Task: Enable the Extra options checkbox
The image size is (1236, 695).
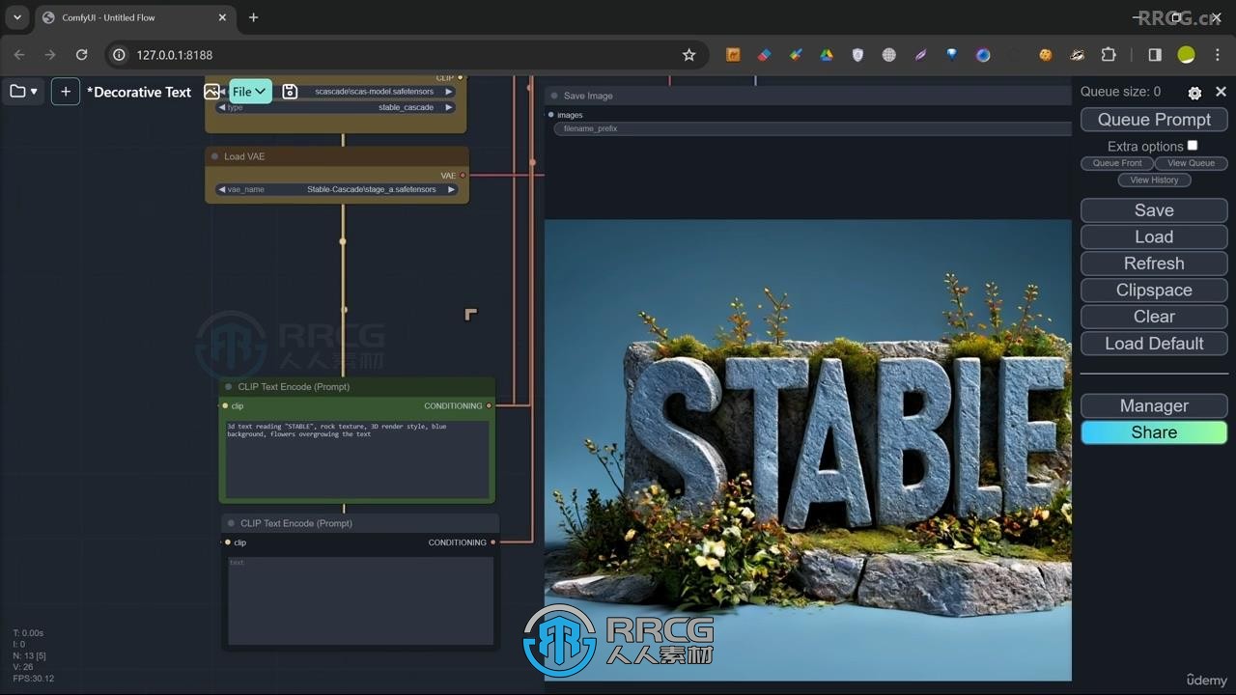Action: click(x=1193, y=146)
